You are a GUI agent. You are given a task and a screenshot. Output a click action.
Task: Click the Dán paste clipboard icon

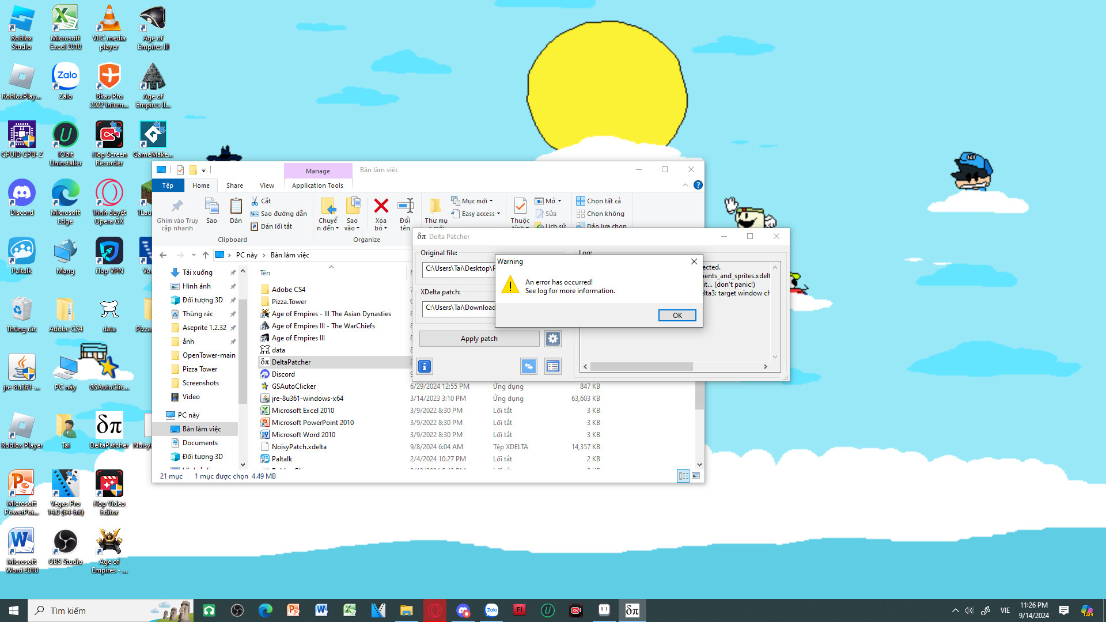236,206
